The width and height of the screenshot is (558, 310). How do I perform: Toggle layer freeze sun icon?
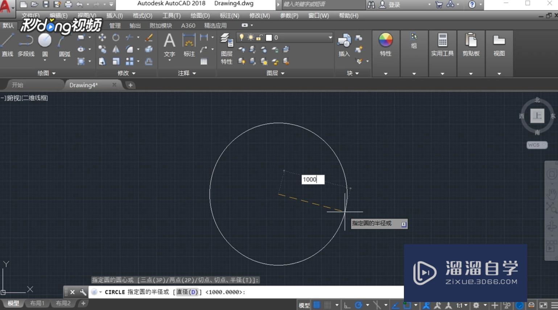point(251,37)
